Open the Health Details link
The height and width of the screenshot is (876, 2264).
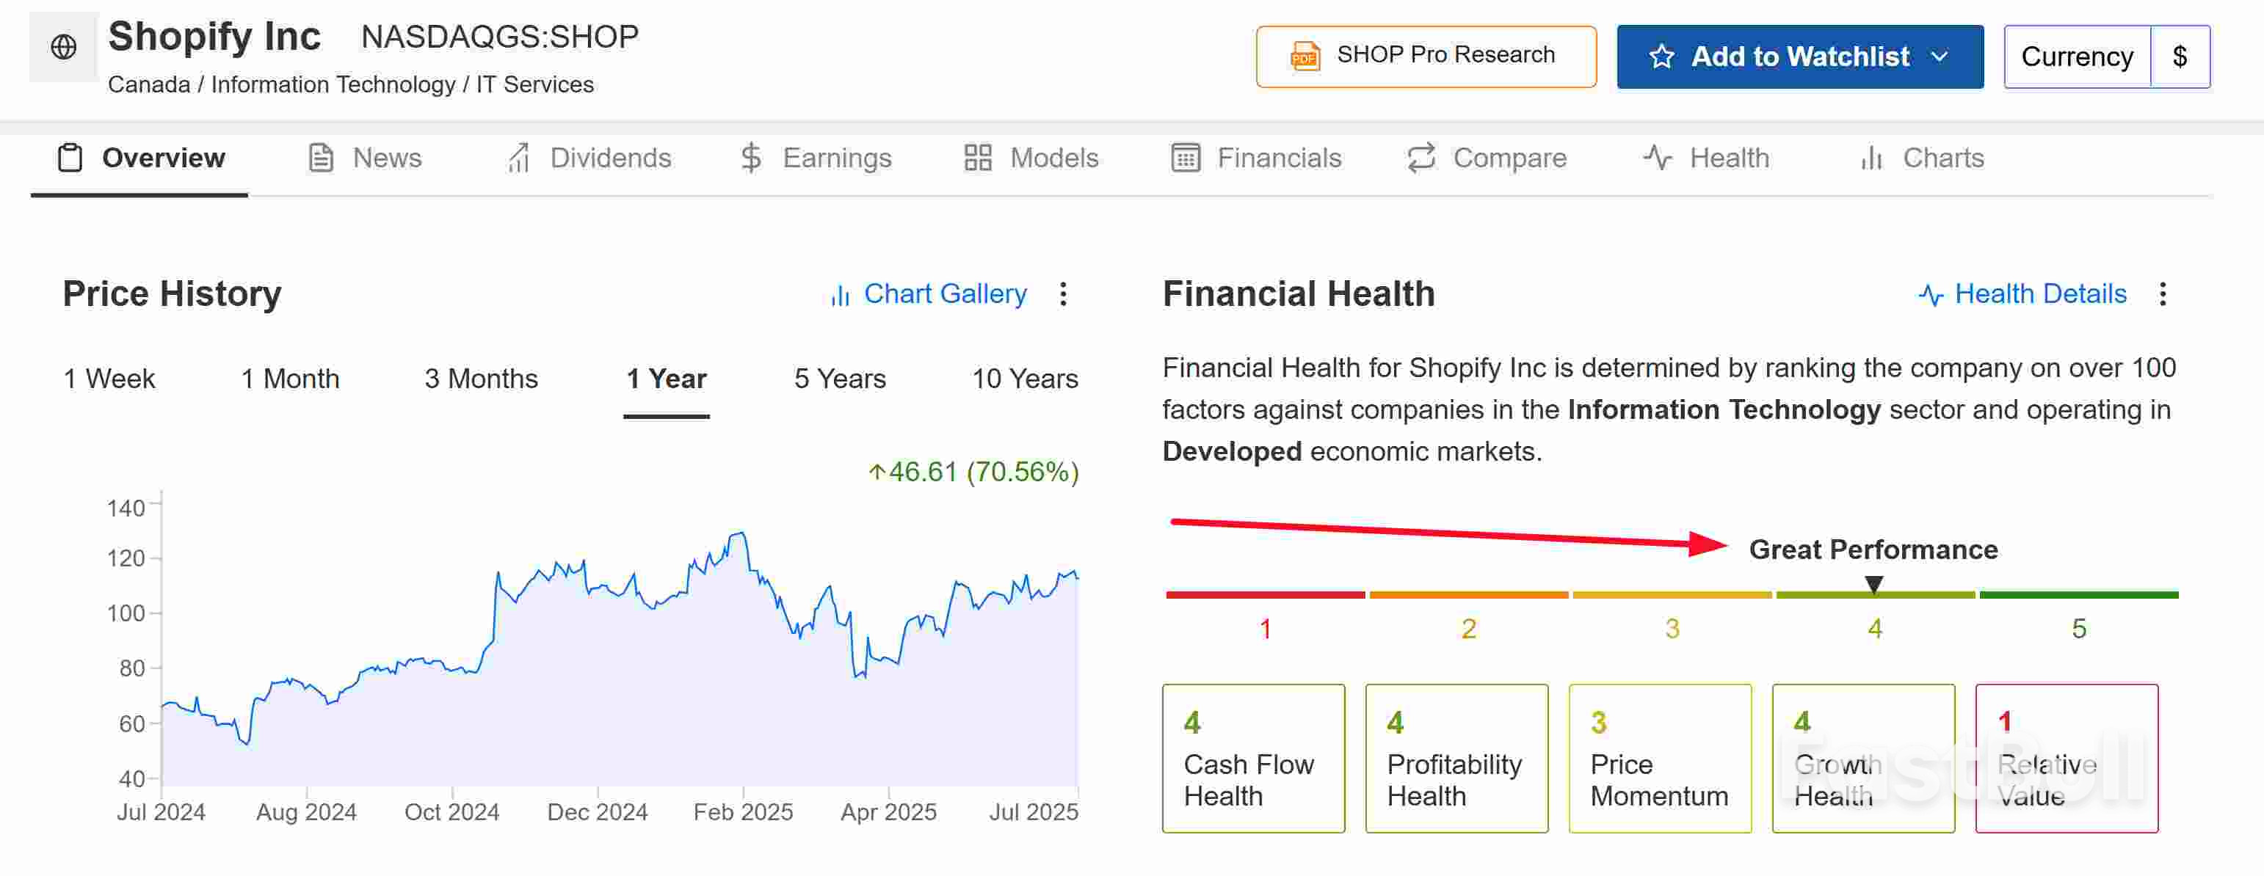2041,294
